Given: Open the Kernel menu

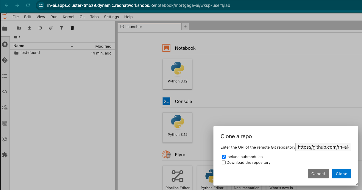Looking at the screenshot, I should coord(68,17).
